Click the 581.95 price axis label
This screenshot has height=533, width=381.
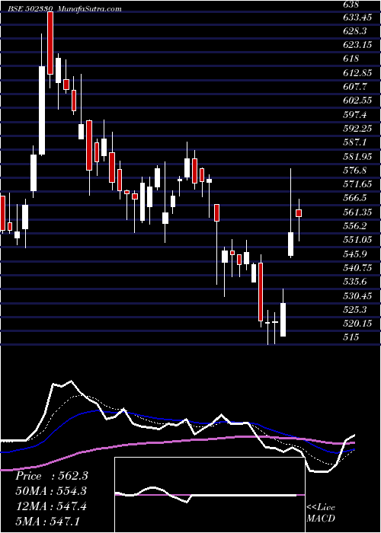tap(357, 156)
